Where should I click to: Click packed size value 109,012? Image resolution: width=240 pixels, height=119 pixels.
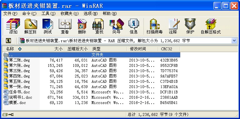(x=80, y=66)
